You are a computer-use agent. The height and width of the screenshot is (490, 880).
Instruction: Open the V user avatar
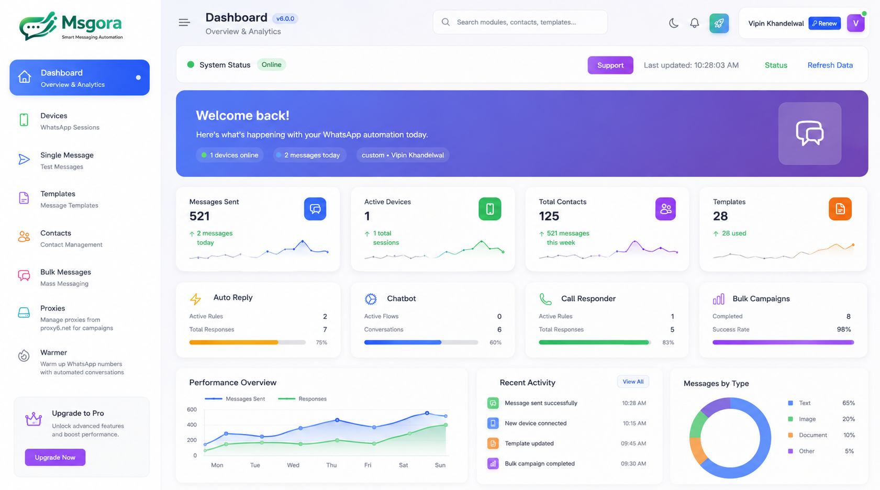point(855,23)
